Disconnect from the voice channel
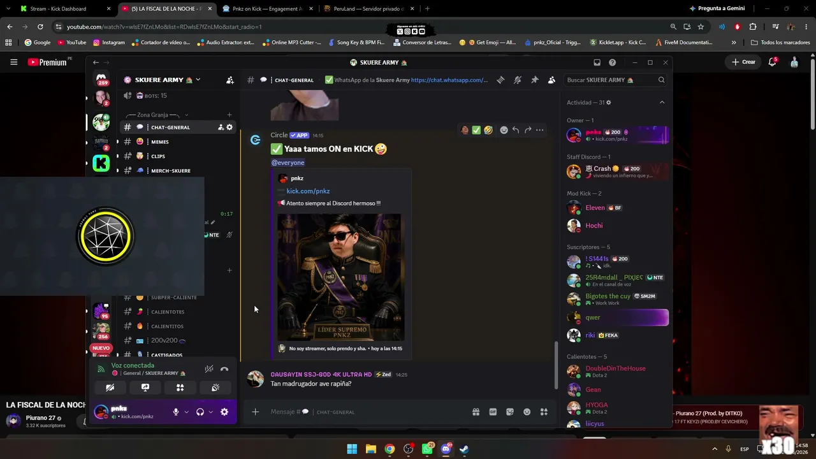 pos(224,369)
